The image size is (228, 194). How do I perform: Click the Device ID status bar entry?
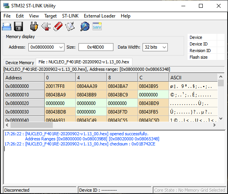click(x=115, y=190)
